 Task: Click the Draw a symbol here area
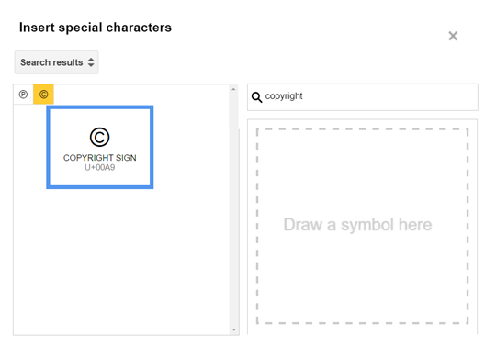tap(362, 226)
